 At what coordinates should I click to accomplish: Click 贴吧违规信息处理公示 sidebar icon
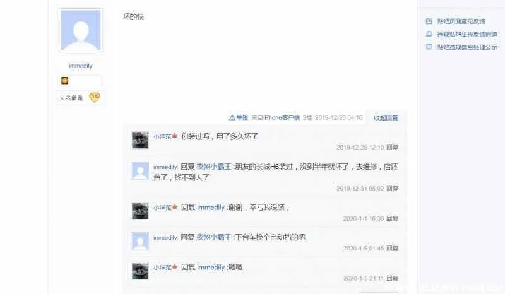[429, 47]
